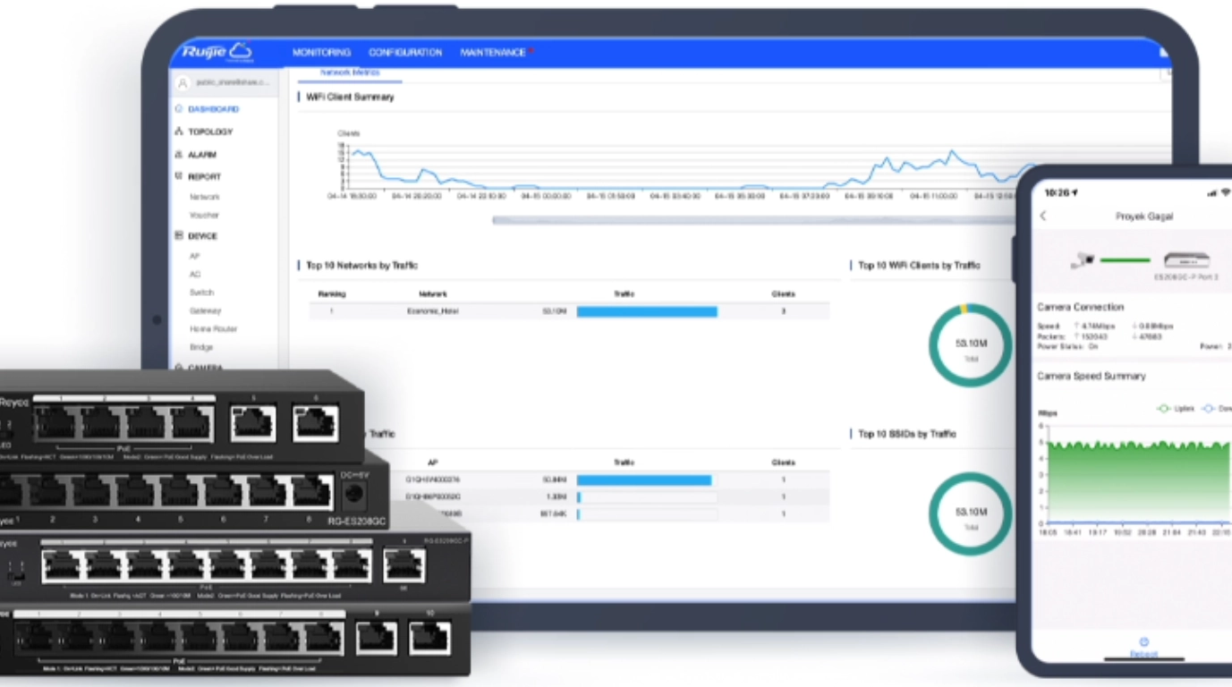This screenshot has height=687, width=1232.
Task: Tap the back arrow in phone app
Action: pyautogui.click(x=1043, y=216)
